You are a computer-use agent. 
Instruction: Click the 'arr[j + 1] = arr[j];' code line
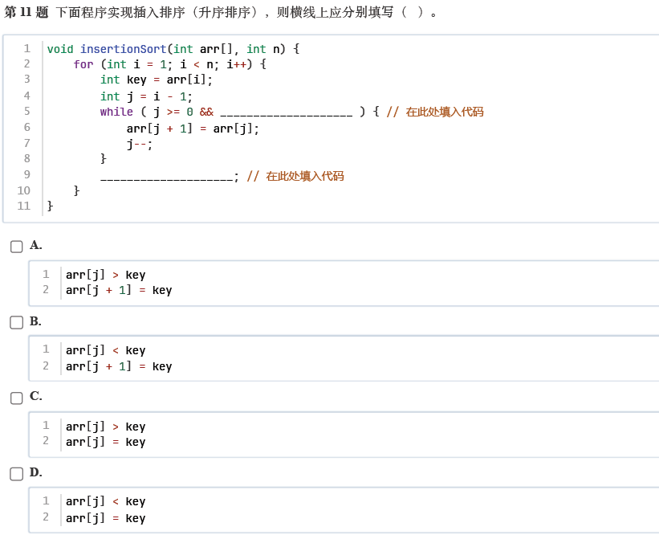[193, 129]
